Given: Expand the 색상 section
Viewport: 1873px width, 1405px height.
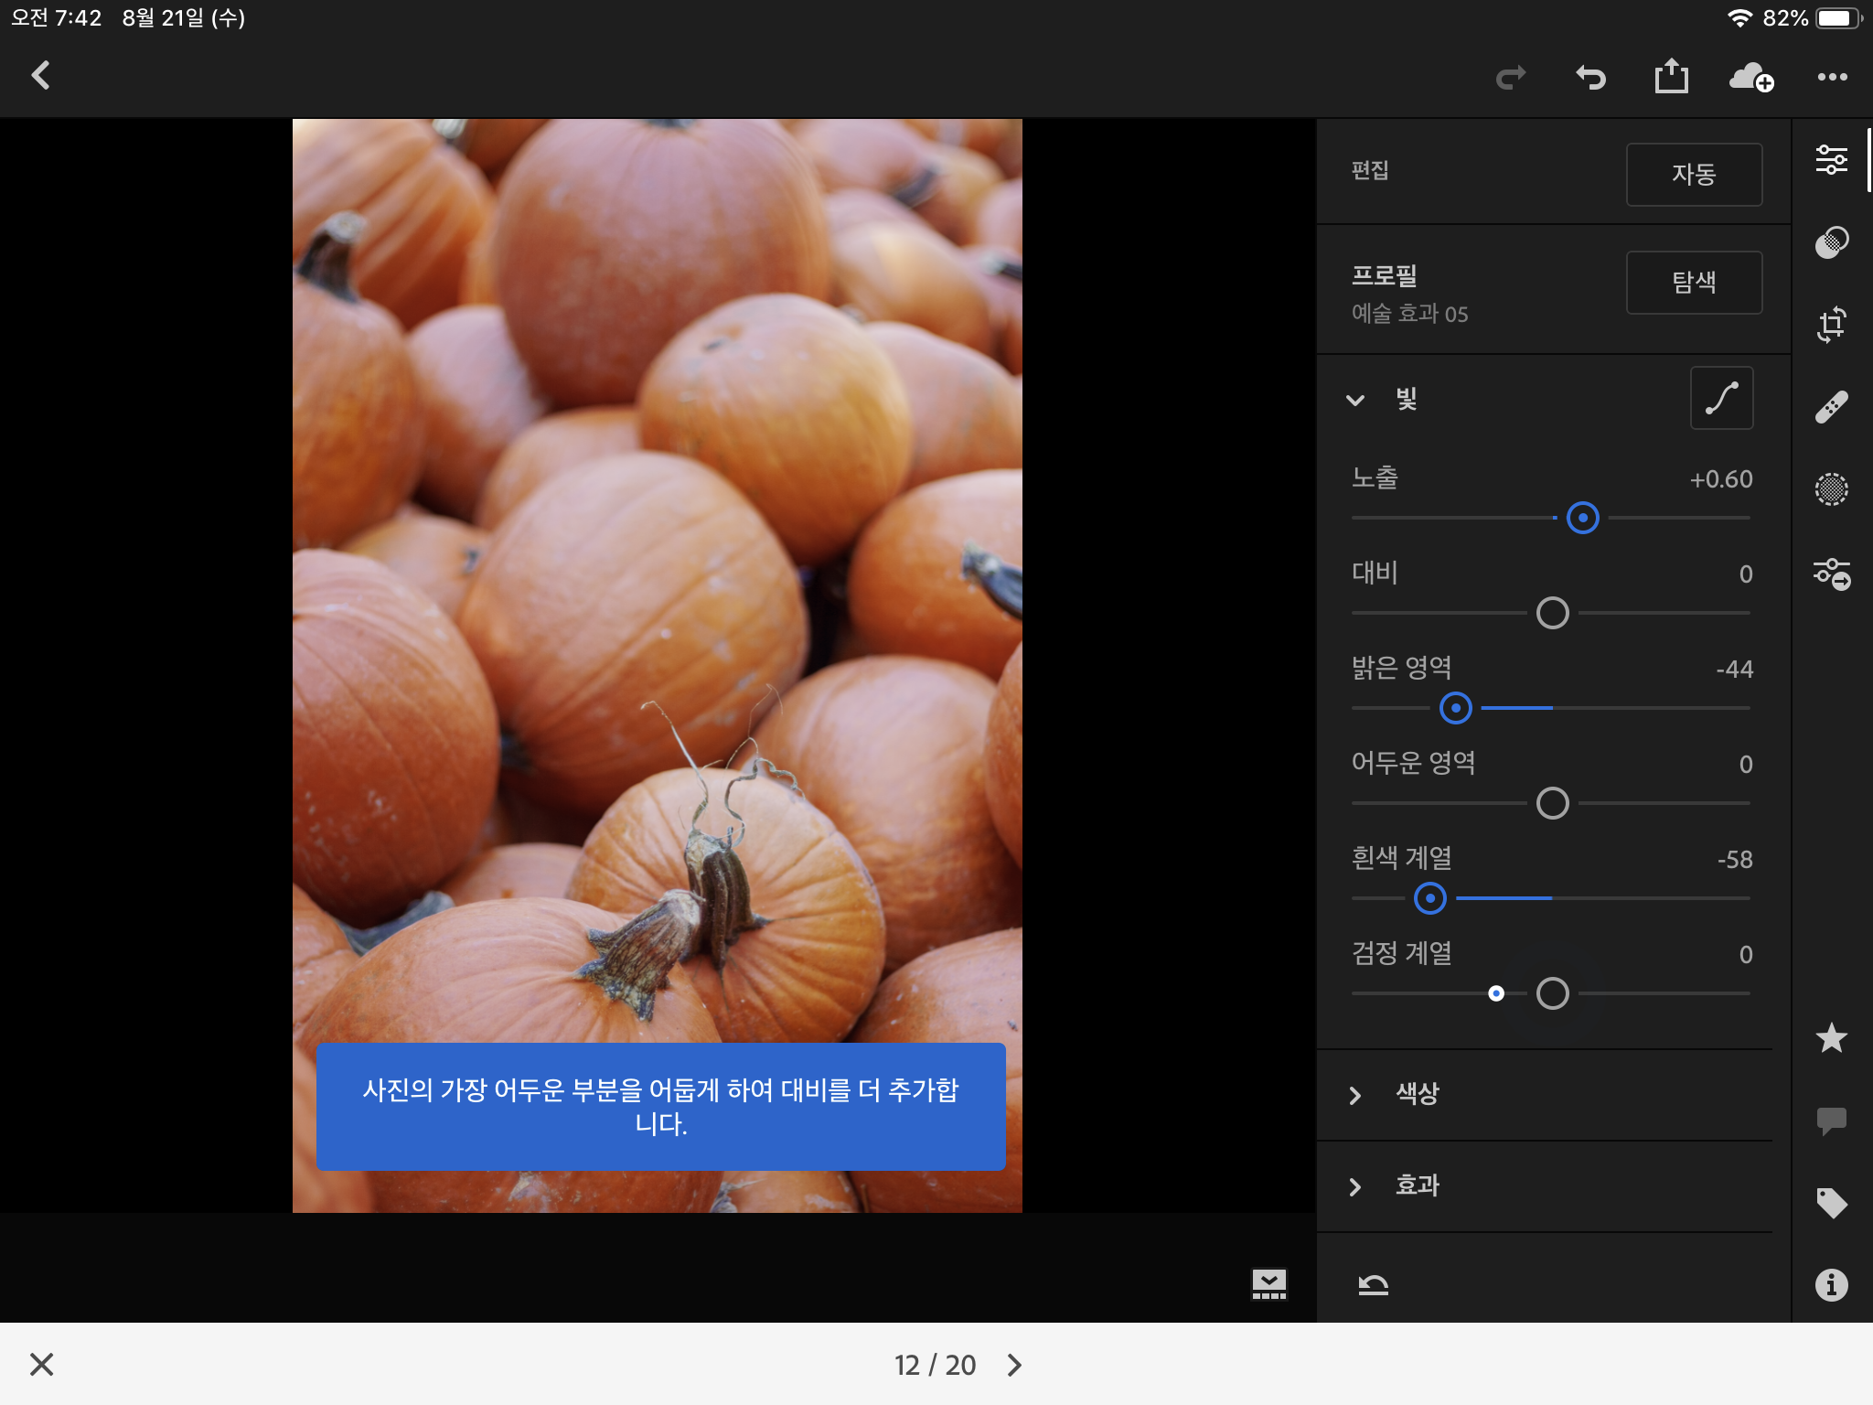Looking at the screenshot, I should pos(1416,1092).
